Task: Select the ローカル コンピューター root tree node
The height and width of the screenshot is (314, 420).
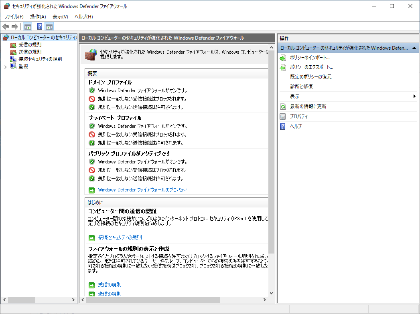Action: [44, 38]
